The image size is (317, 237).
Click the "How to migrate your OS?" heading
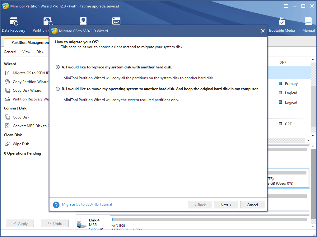(x=77, y=42)
